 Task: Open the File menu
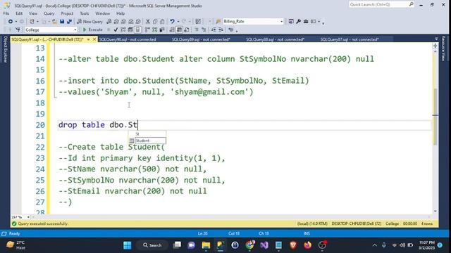click(x=6, y=13)
